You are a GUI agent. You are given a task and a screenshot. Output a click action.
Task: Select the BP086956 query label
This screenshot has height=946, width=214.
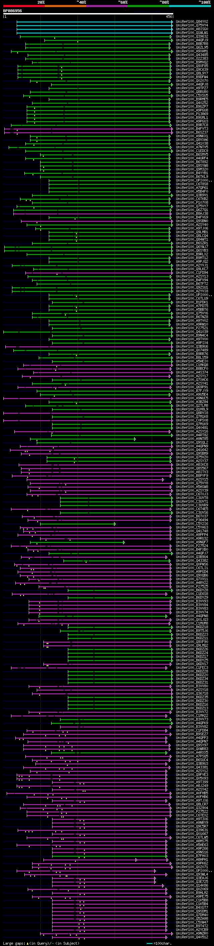(12, 11)
